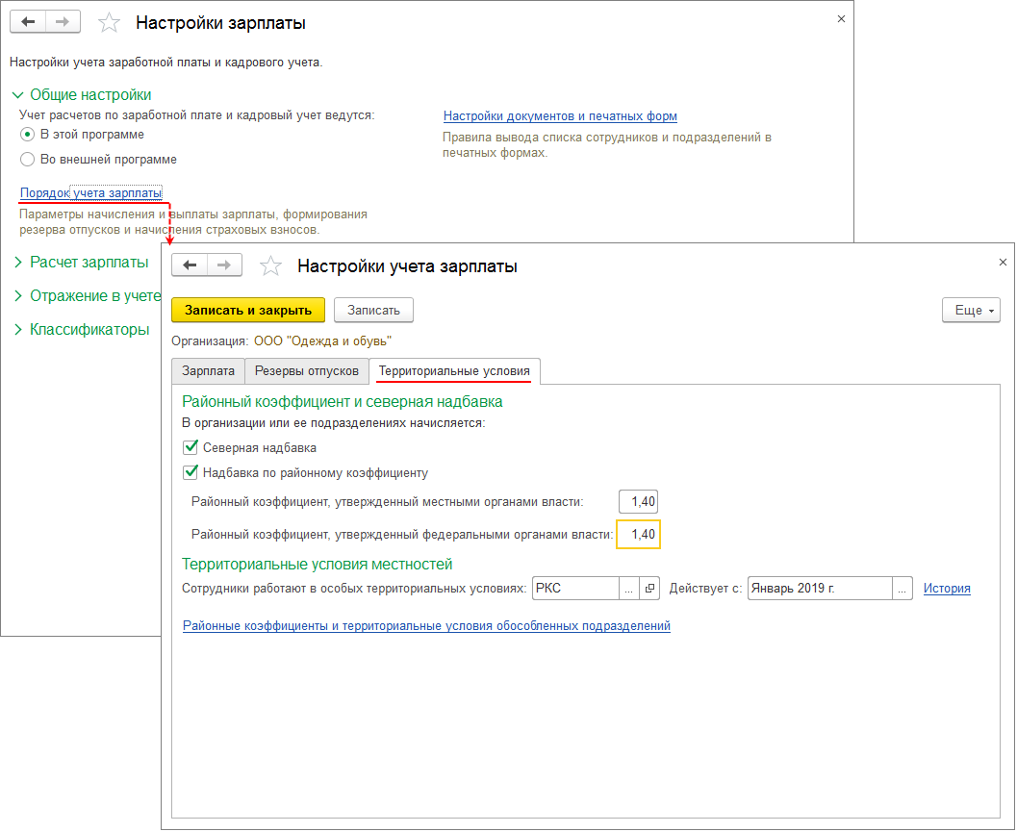Uncheck the Северная надбавка checkbox
The image size is (1017, 832).
(x=191, y=447)
